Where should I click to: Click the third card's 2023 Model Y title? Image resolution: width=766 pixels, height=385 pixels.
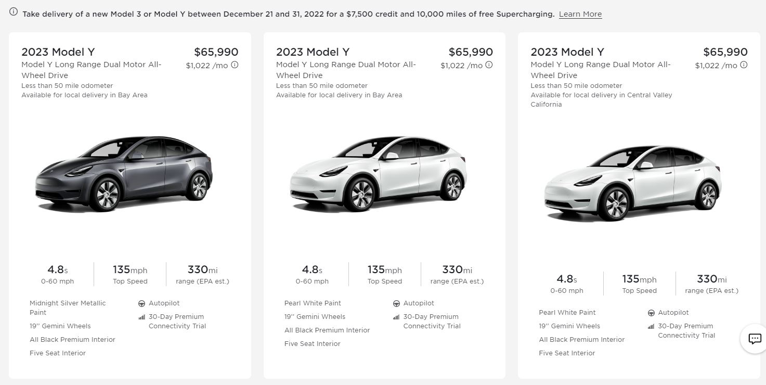coord(567,52)
